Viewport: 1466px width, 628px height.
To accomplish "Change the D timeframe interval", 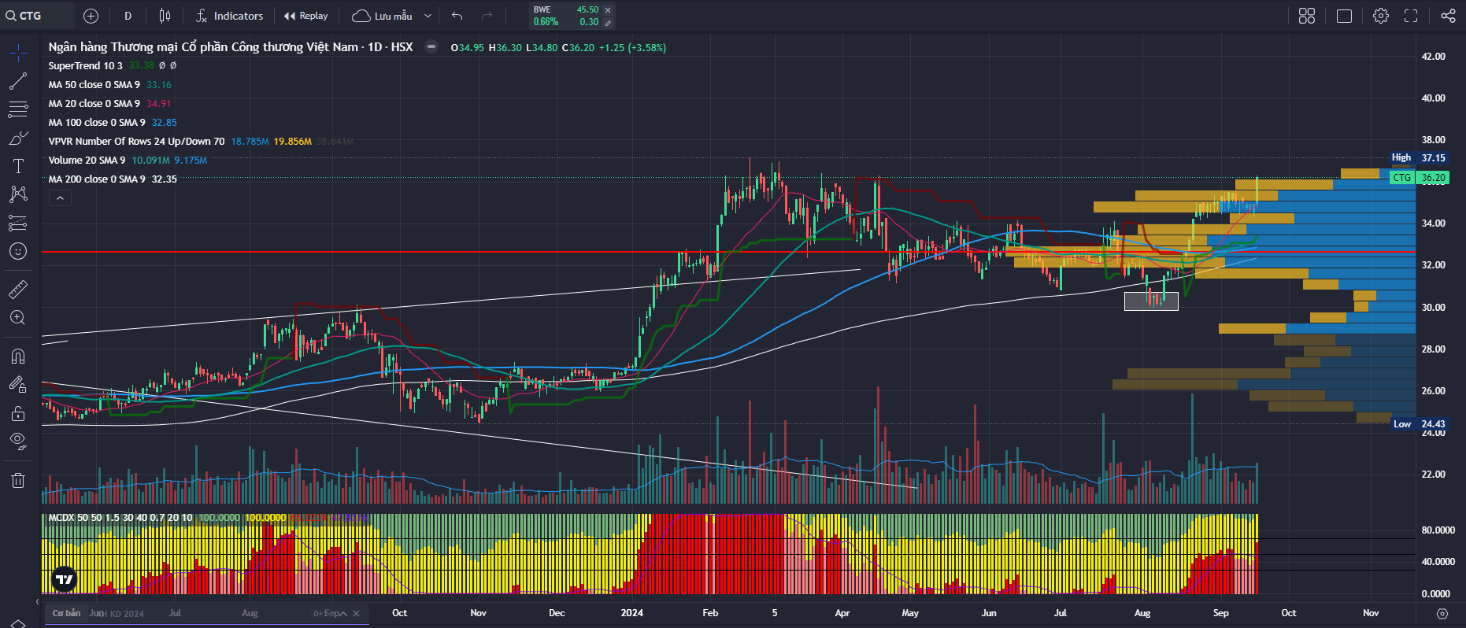I will coord(128,16).
